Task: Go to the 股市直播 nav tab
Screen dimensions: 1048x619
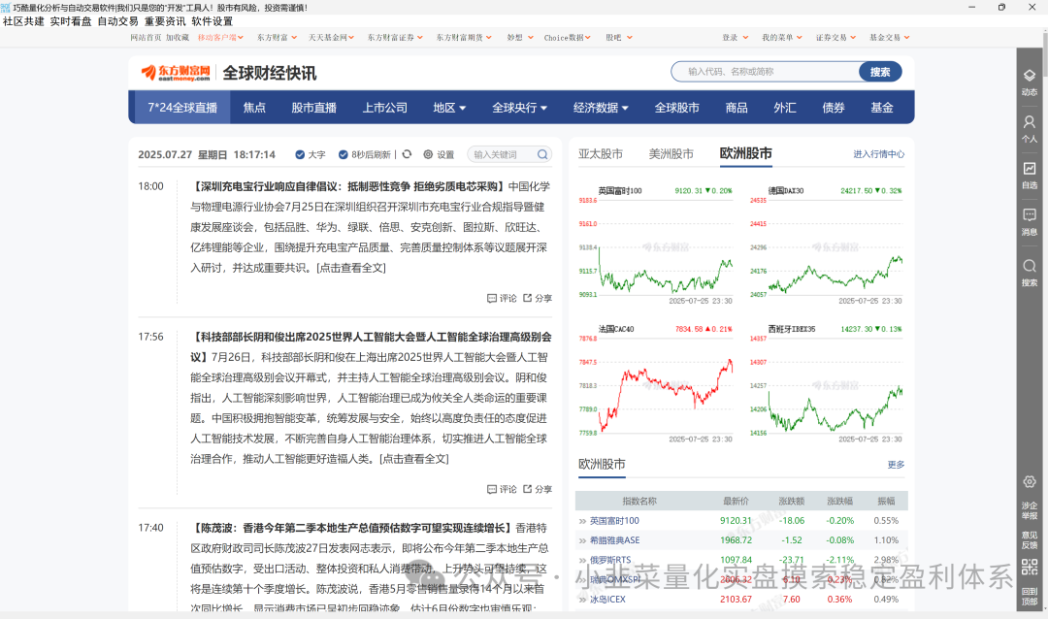Action: pos(313,108)
